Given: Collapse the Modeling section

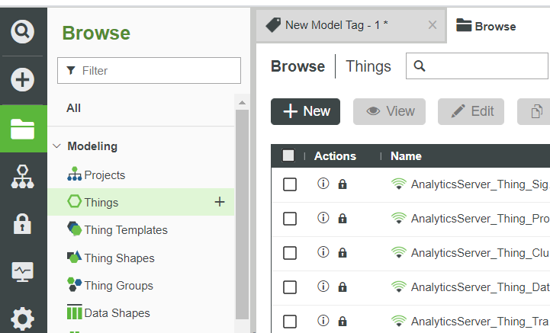Looking at the screenshot, I should point(56,146).
